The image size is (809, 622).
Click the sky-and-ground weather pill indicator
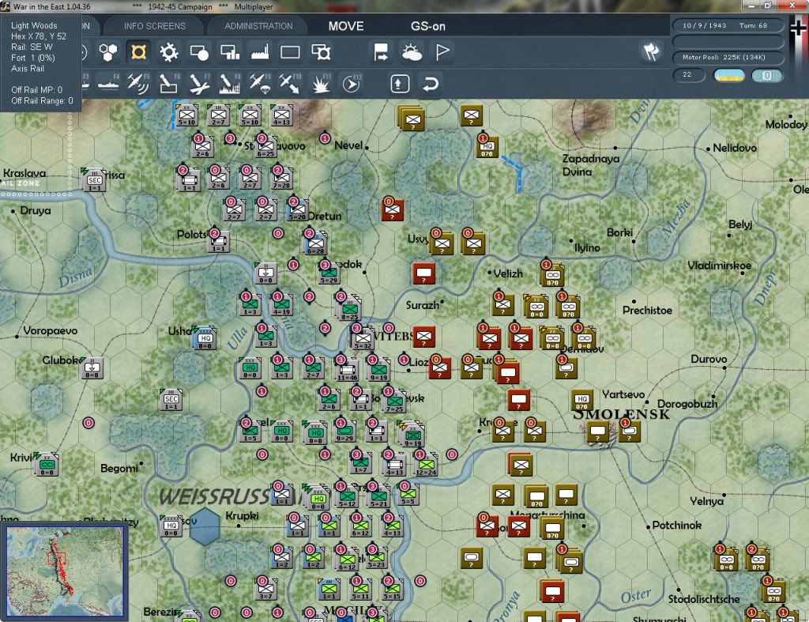(x=729, y=76)
